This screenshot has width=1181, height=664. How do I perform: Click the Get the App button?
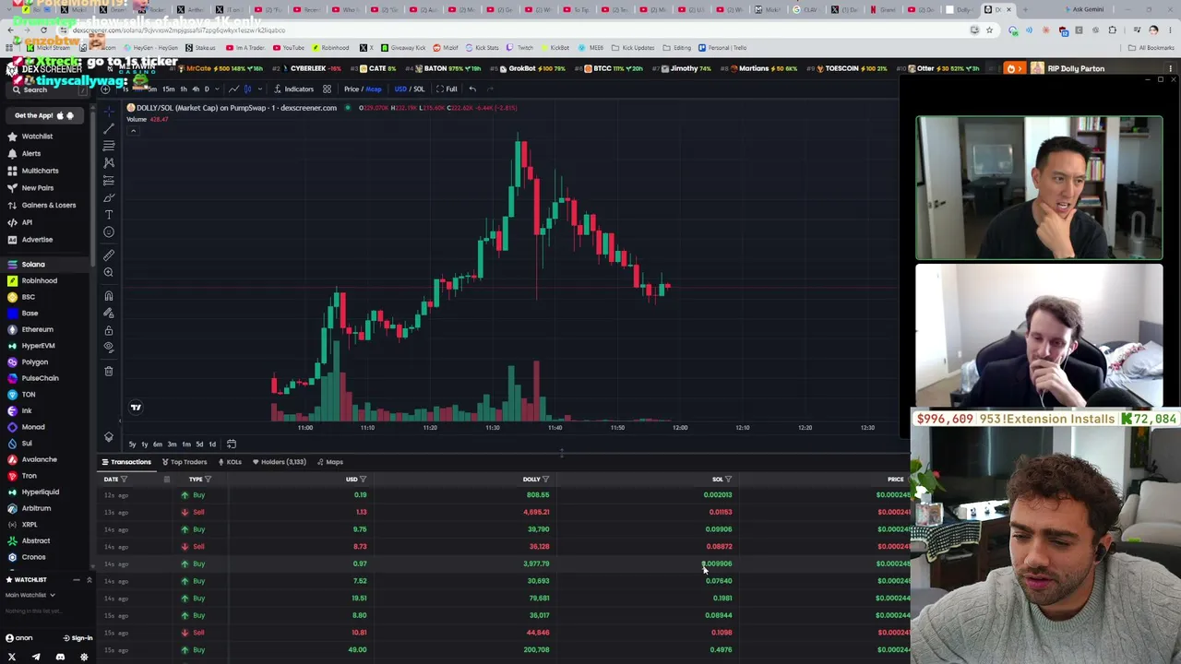point(44,115)
